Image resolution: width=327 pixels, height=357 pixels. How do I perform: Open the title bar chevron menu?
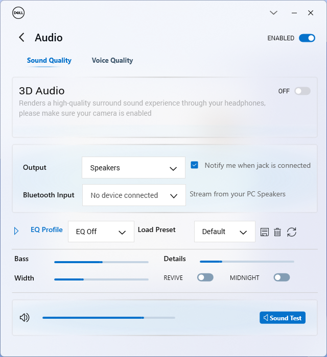coord(273,13)
